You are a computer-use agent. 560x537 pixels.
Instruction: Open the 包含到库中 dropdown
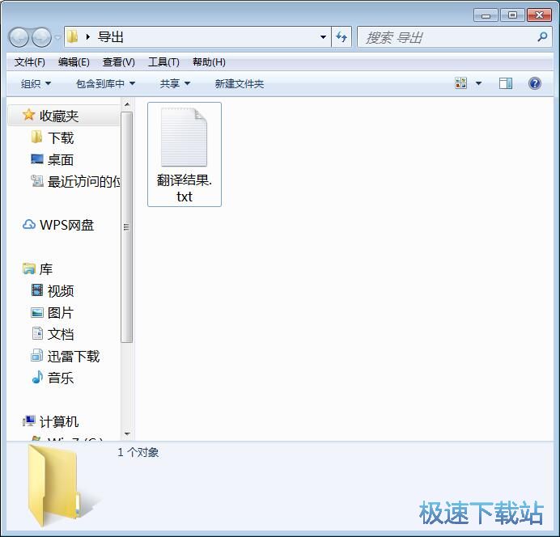[x=105, y=84]
